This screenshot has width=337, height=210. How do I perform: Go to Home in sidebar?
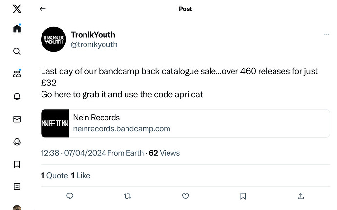(x=17, y=29)
